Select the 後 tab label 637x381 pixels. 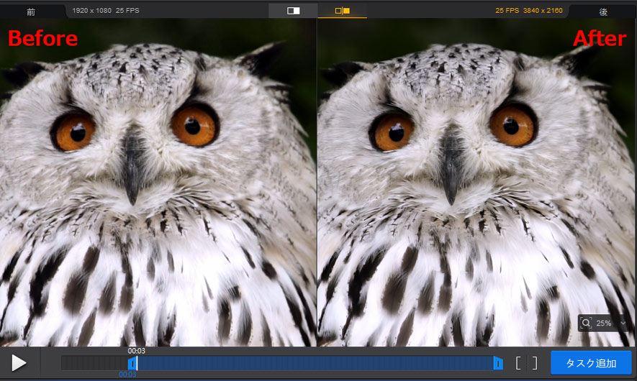603,12
